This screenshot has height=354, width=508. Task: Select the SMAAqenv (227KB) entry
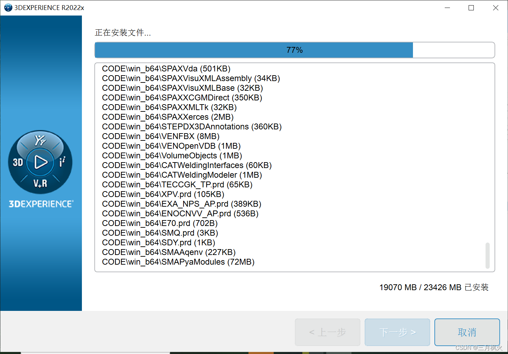coord(169,252)
